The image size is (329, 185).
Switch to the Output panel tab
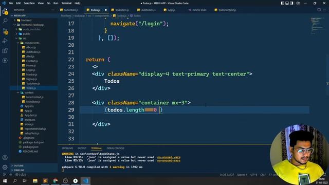tap(82, 149)
